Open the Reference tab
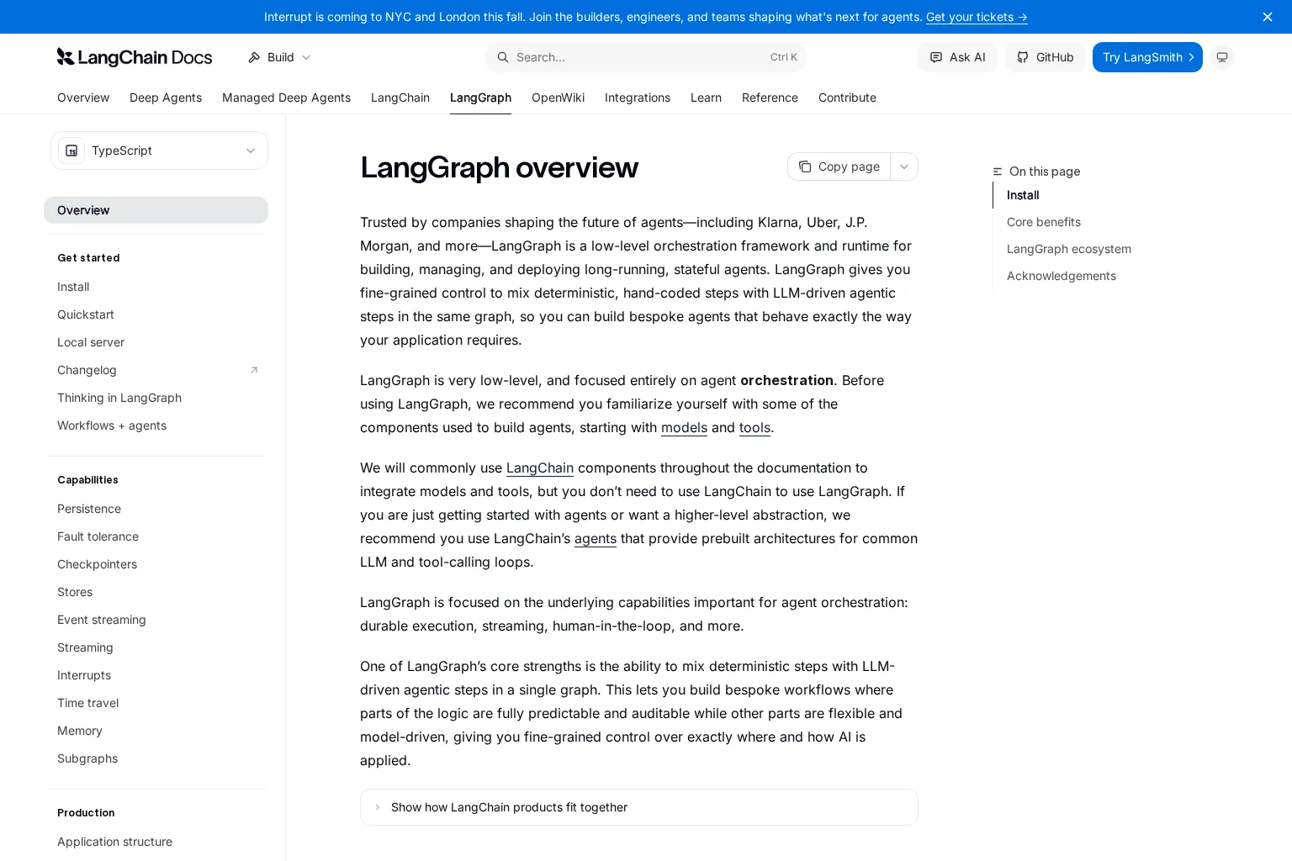The image size is (1292, 861). click(x=770, y=98)
